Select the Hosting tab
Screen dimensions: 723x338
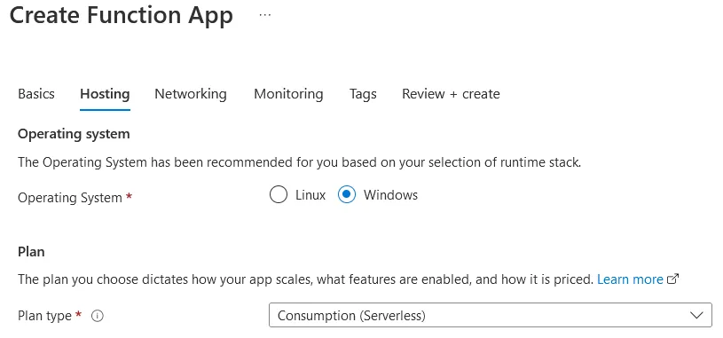tap(105, 94)
